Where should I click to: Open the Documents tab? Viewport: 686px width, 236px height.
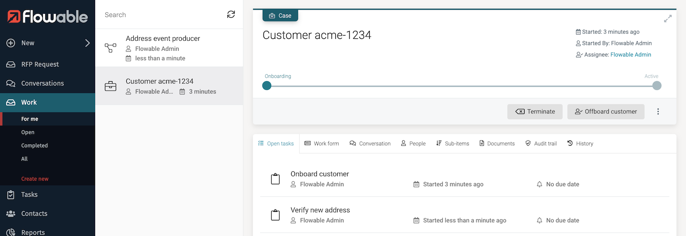coord(497,143)
